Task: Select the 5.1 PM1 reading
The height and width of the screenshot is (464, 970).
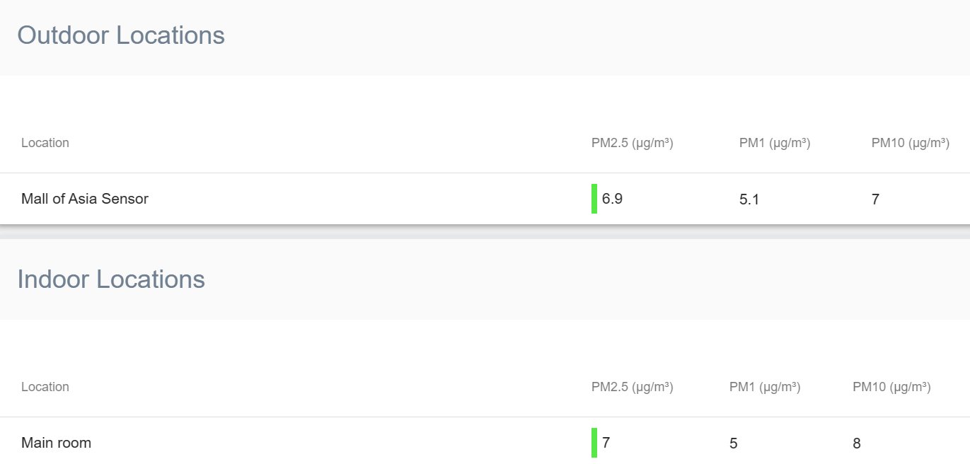Action: click(749, 199)
